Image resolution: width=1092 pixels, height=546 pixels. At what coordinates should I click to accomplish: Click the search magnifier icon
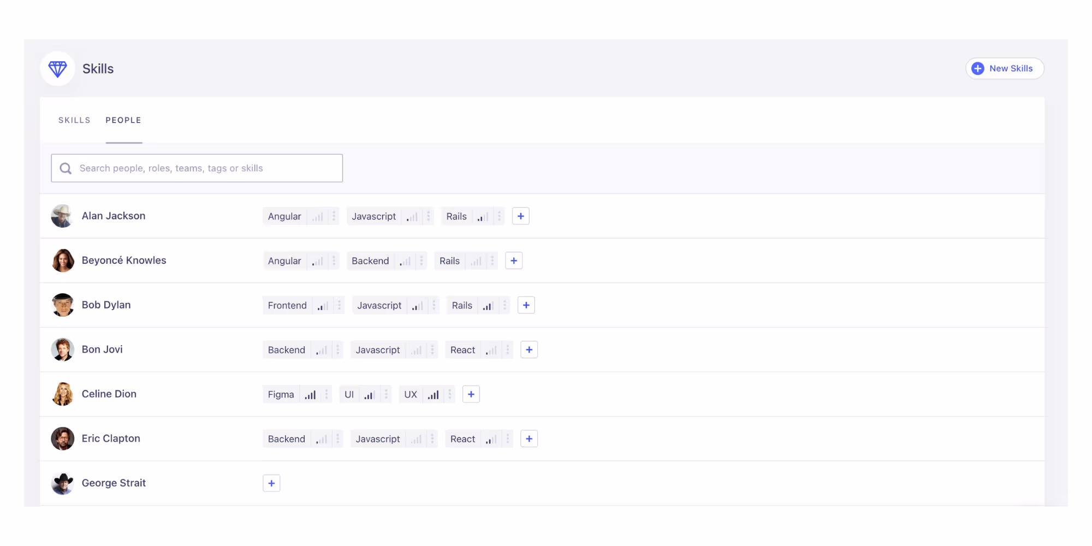[66, 168]
